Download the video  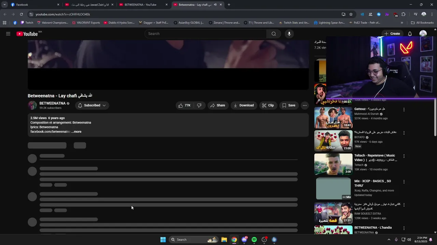244,105
